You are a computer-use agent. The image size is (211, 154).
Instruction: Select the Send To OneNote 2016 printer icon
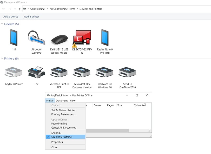[x=127, y=72]
